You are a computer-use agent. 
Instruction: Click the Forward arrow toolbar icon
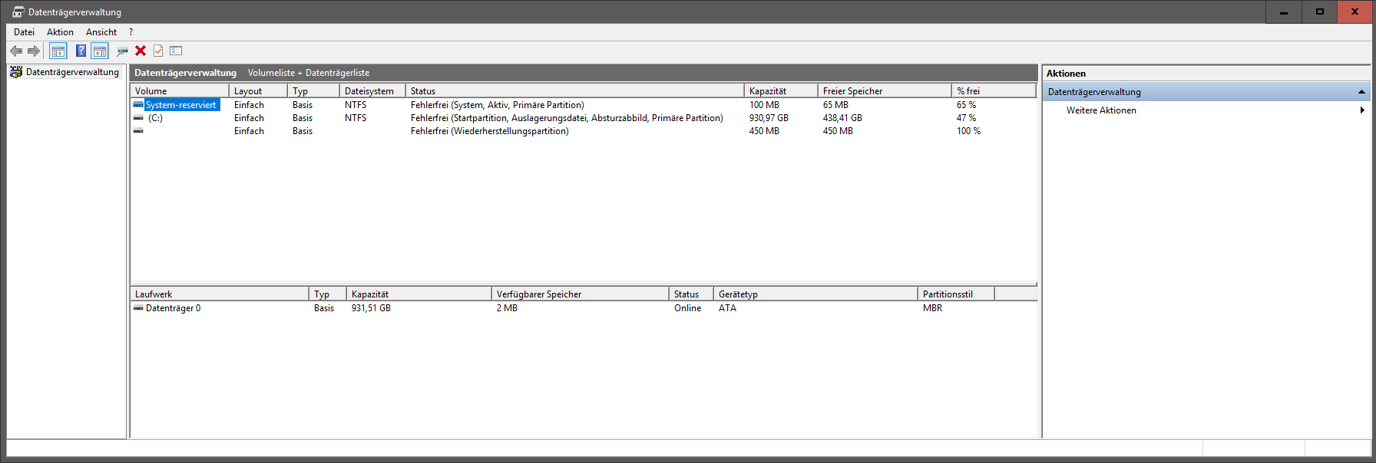(x=34, y=51)
